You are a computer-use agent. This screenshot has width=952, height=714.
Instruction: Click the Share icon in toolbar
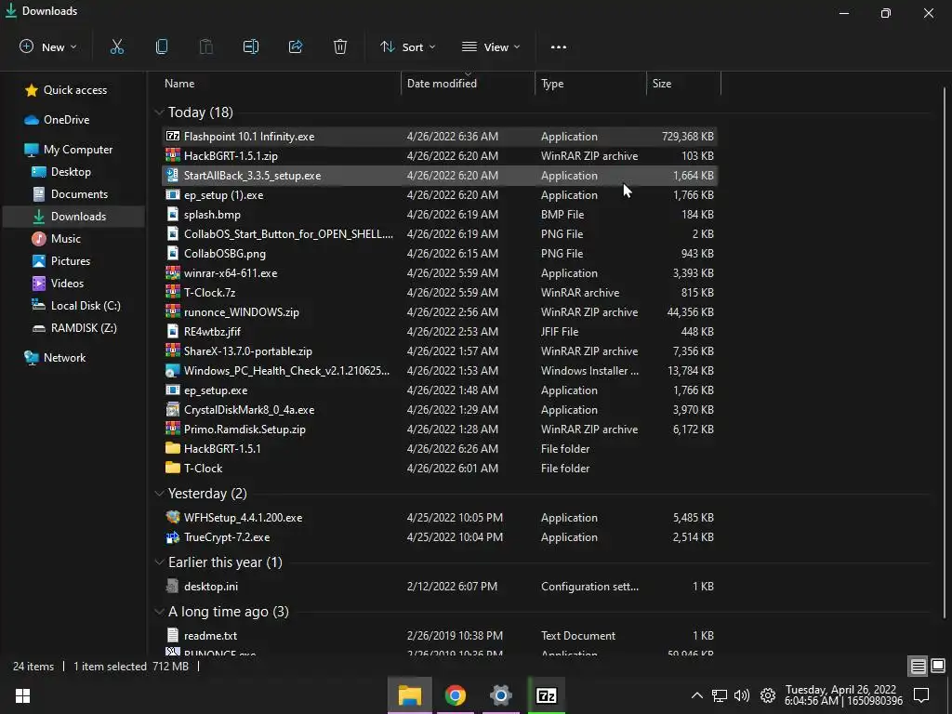296,46
